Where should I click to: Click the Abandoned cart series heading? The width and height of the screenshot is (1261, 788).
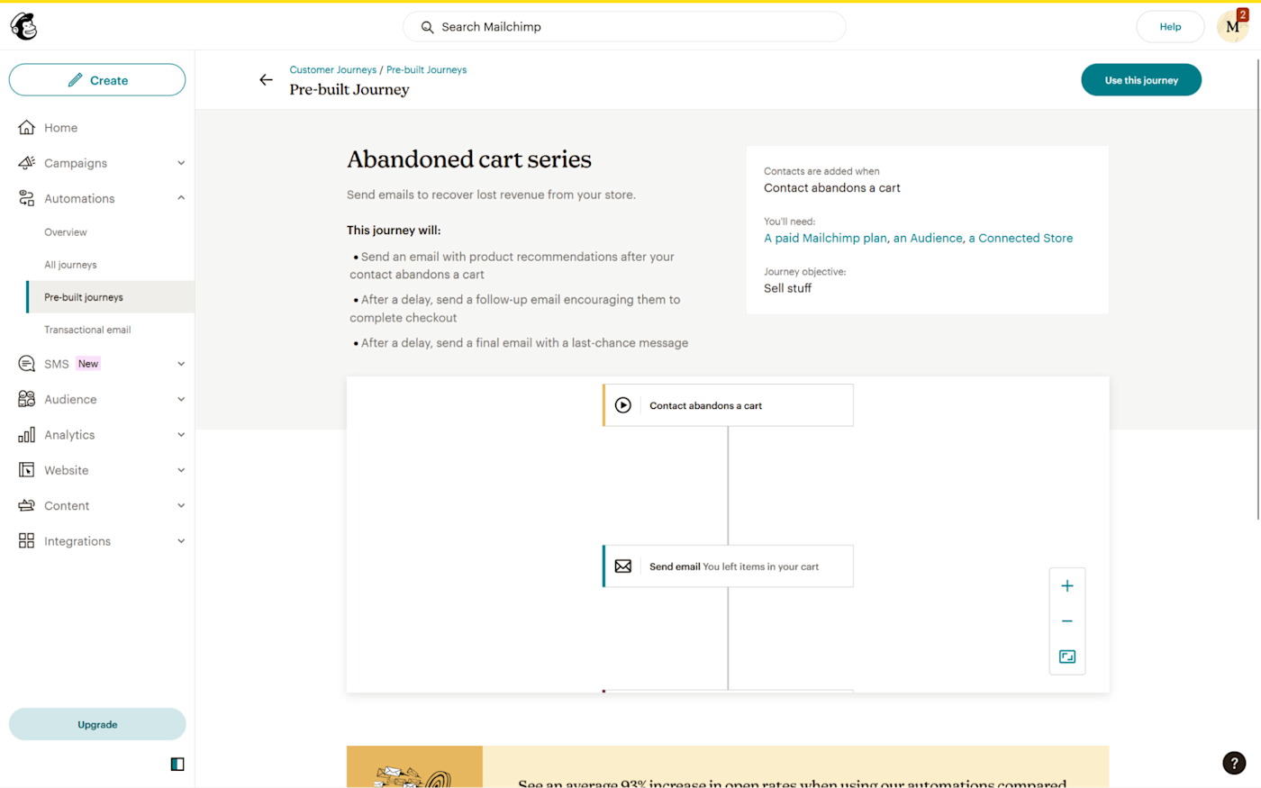[x=469, y=159]
